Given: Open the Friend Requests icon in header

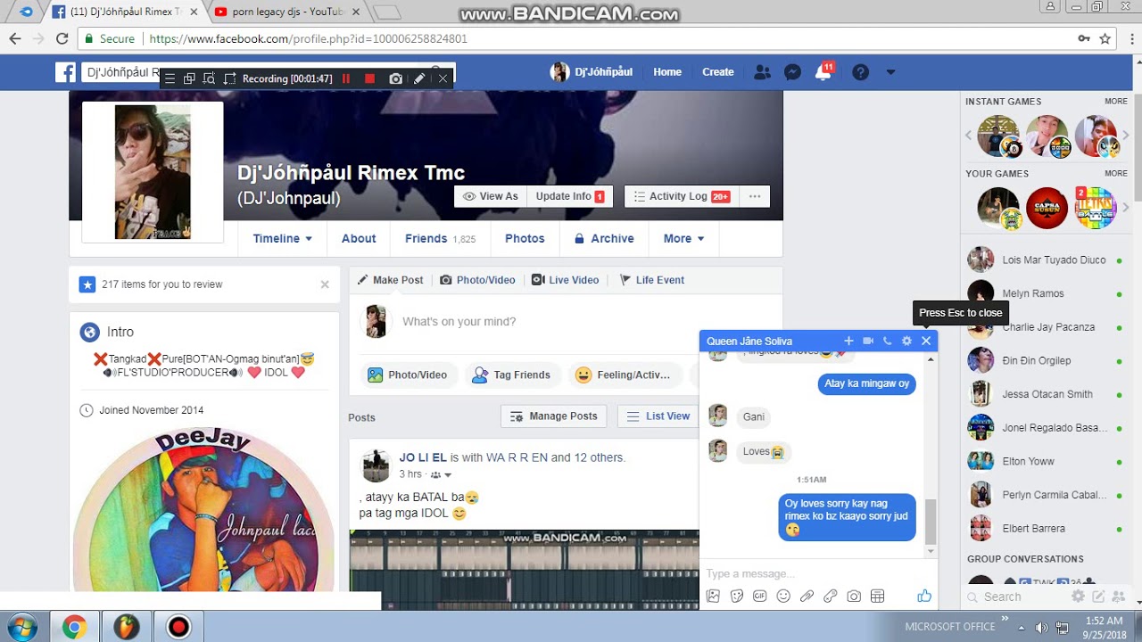Looking at the screenshot, I should click(762, 72).
